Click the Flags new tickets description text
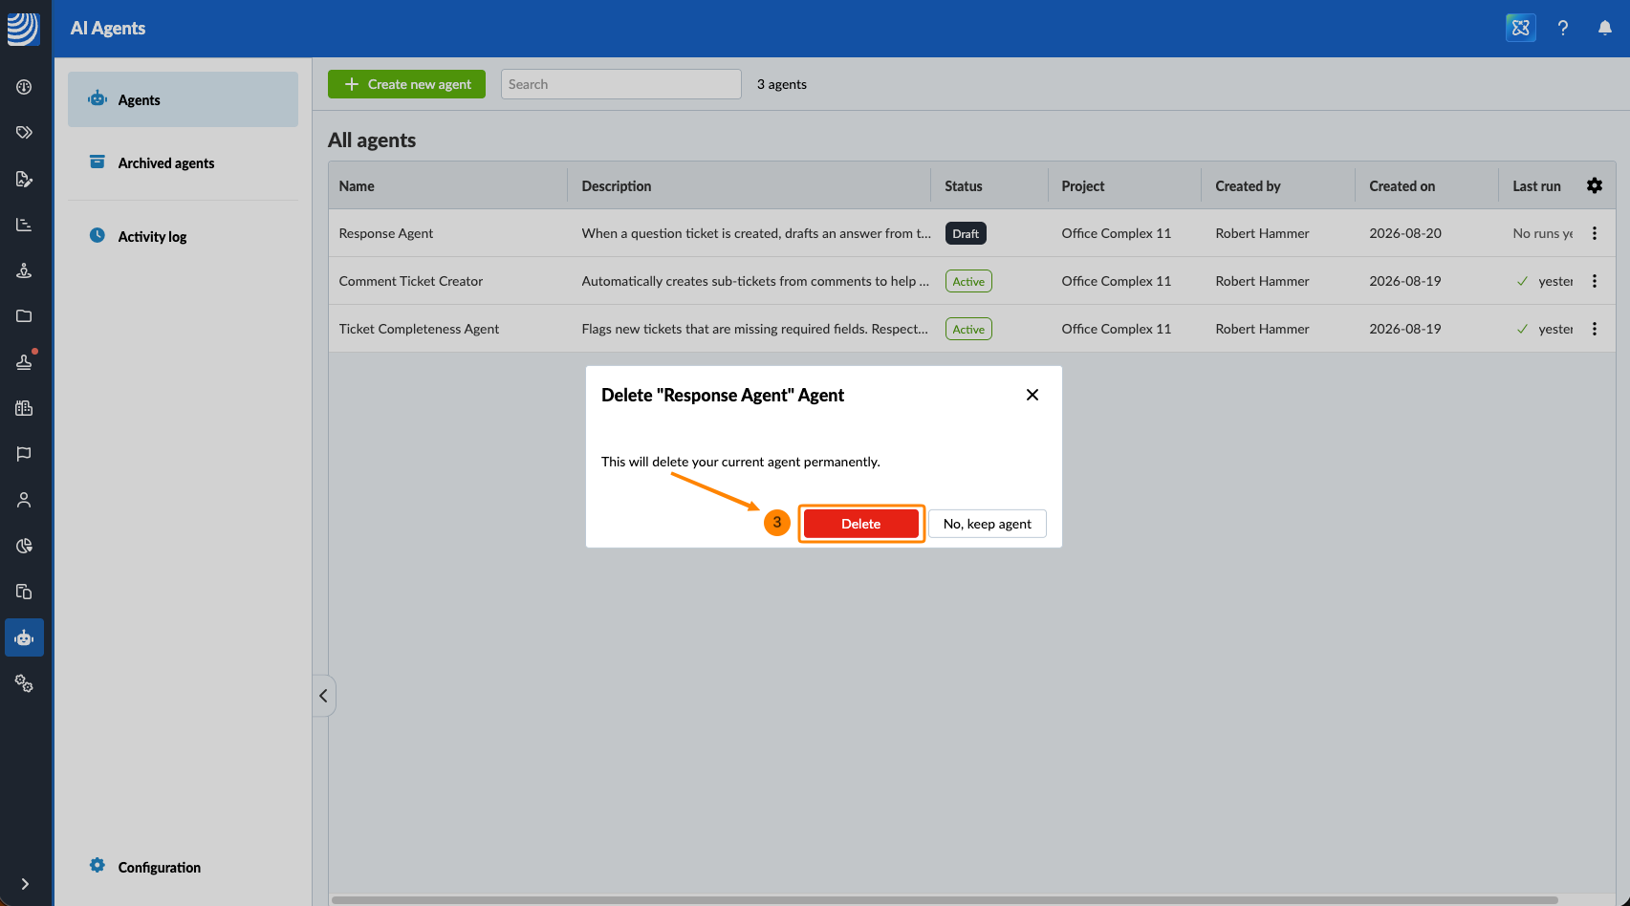This screenshot has width=1630, height=906. click(x=755, y=329)
